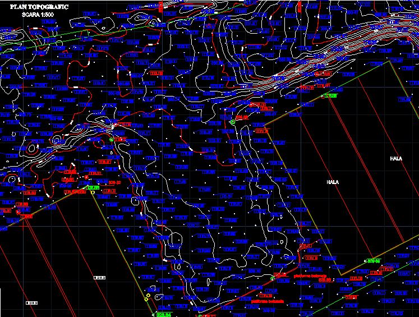This screenshot has height=317, width=419.
Task: Select the green circle marker left of center
Action: [x=112, y=140]
